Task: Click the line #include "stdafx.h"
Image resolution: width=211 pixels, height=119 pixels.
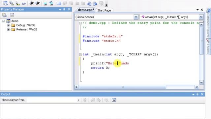Action: 103,36
